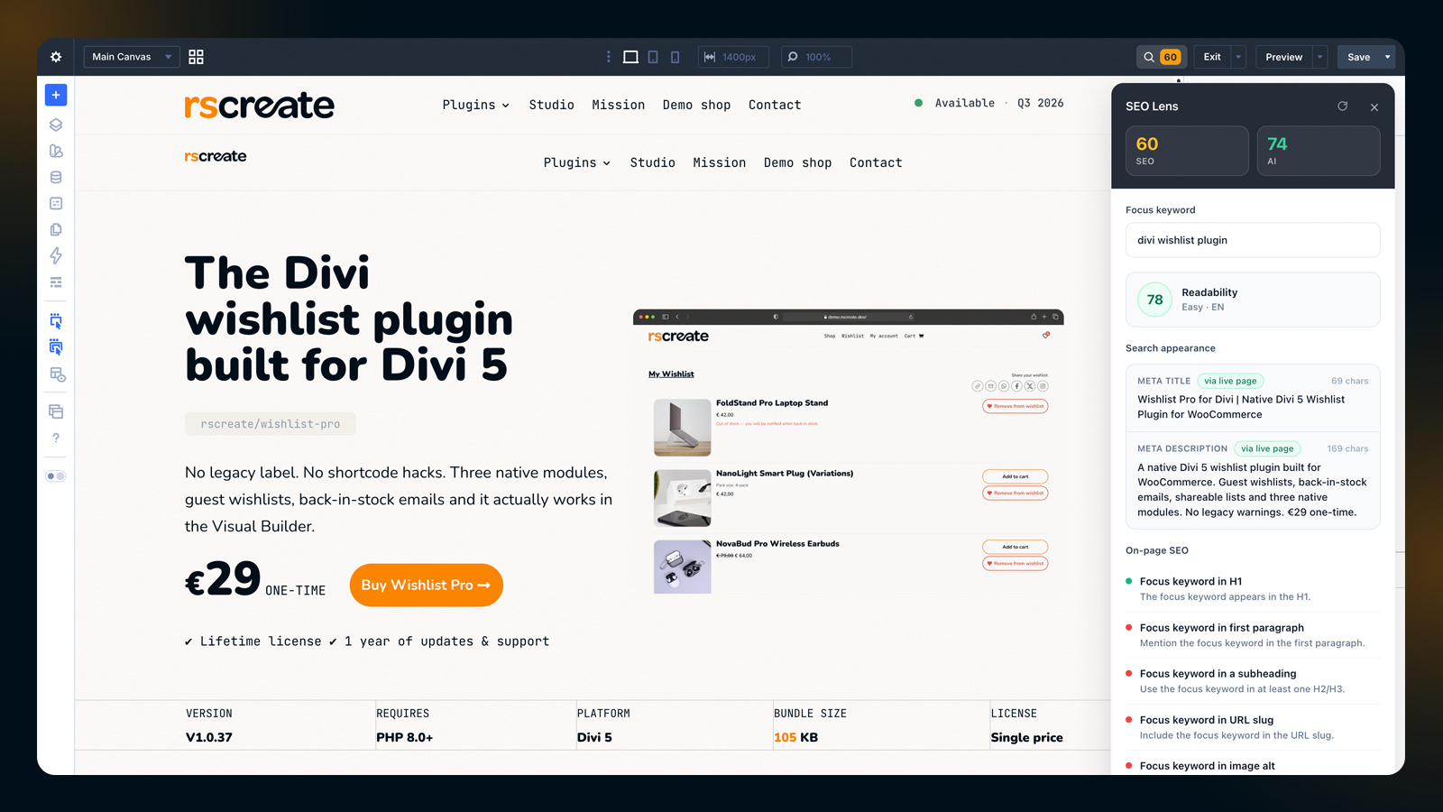The height and width of the screenshot is (812, 1443).
Task: Select 'Focus keyword in URL slug' check
Action: (x=1253, y=727)
